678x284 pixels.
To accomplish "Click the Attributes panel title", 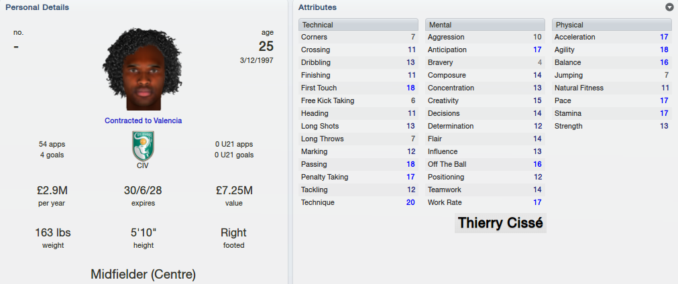I will tap(317, 7).
